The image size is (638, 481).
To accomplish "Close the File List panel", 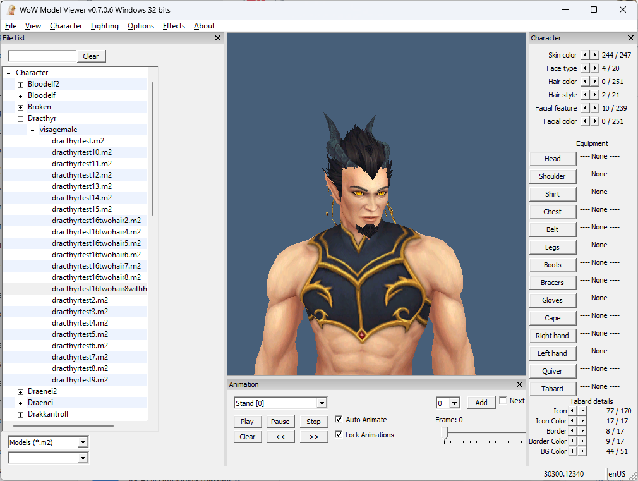I will [x=218, y=38].
